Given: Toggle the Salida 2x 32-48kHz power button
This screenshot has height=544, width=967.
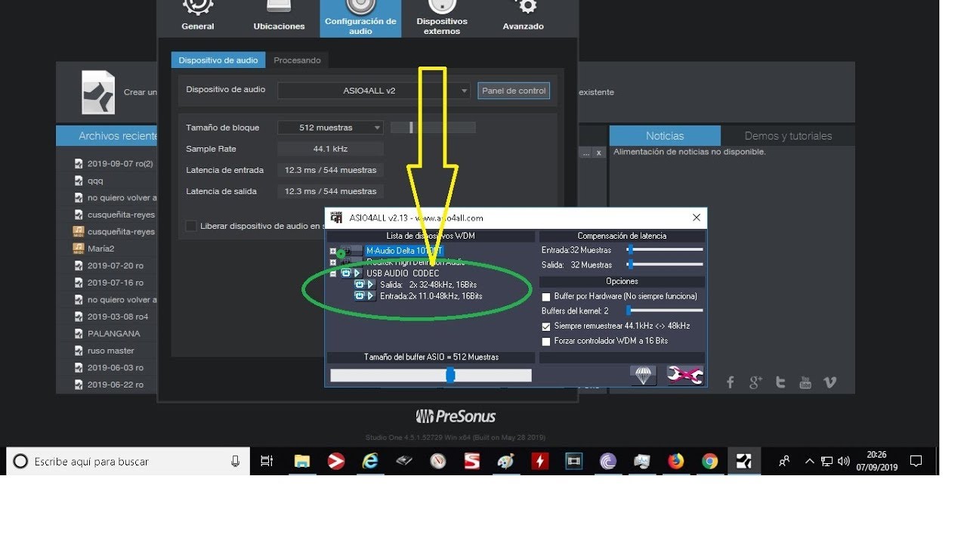Looking at the screenshot, I should [x=360, y=285].
